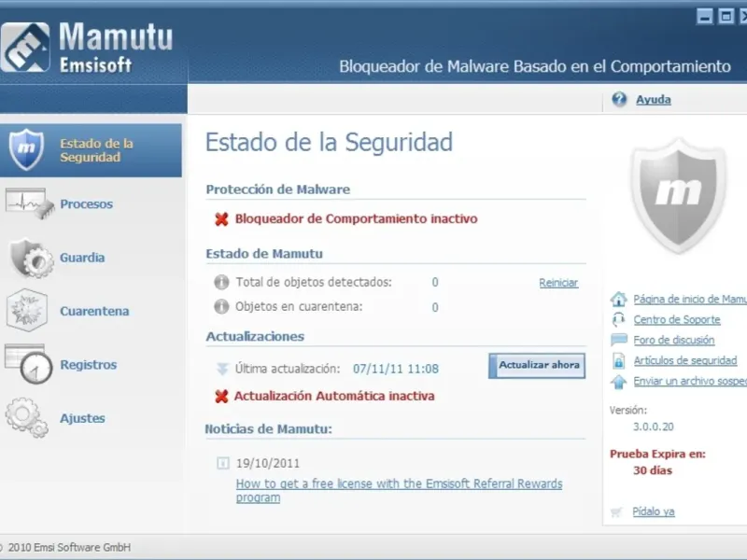Click the news item icon beside 19/10/2011
Image resolution: width=747 pixels, height=560 pixels.
coord(223,463)
